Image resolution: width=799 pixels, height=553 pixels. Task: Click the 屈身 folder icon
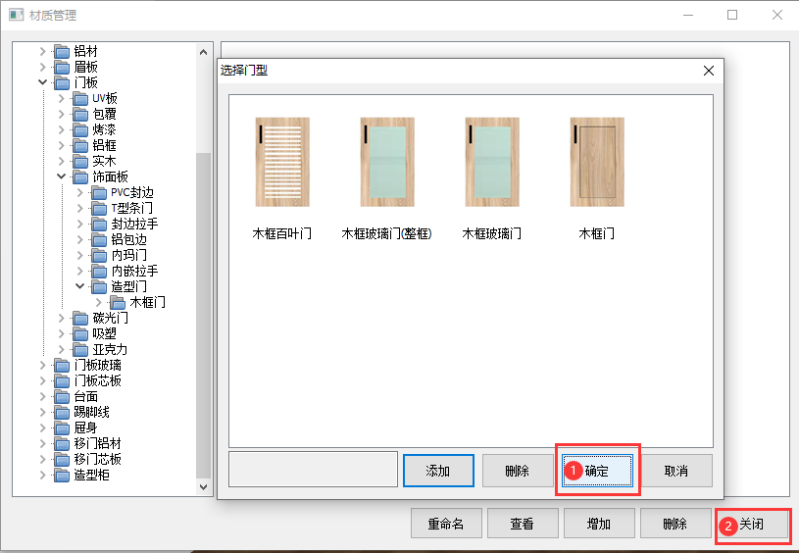click(62, 428)
